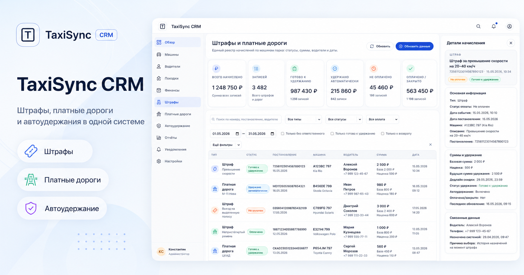Click toll road icon in Иван Петров row

click(x=215, y=189)
